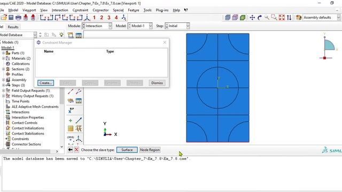Screen dimensions: 342x192
Task: Turn on wireframe render style icon
Action: 228,18
